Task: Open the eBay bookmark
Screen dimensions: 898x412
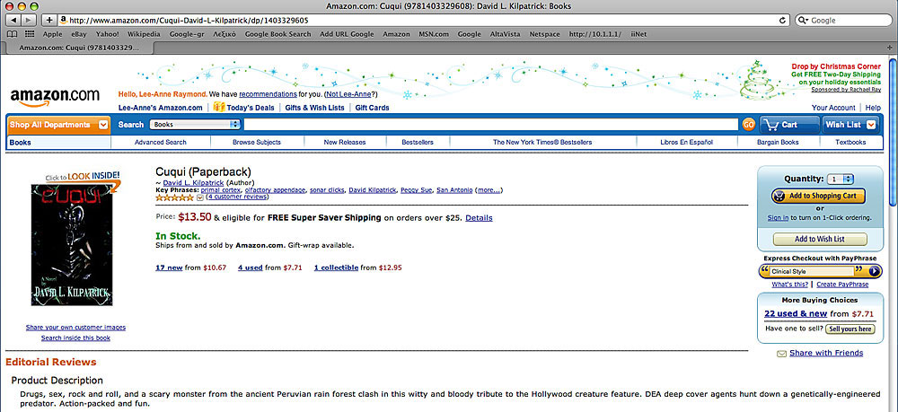Action: pyautogui.click(x=79, y=34)
